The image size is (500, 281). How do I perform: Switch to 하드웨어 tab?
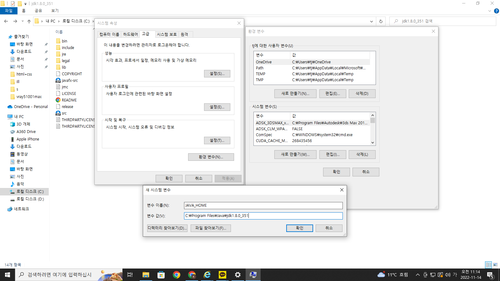[x=130, y=34]
